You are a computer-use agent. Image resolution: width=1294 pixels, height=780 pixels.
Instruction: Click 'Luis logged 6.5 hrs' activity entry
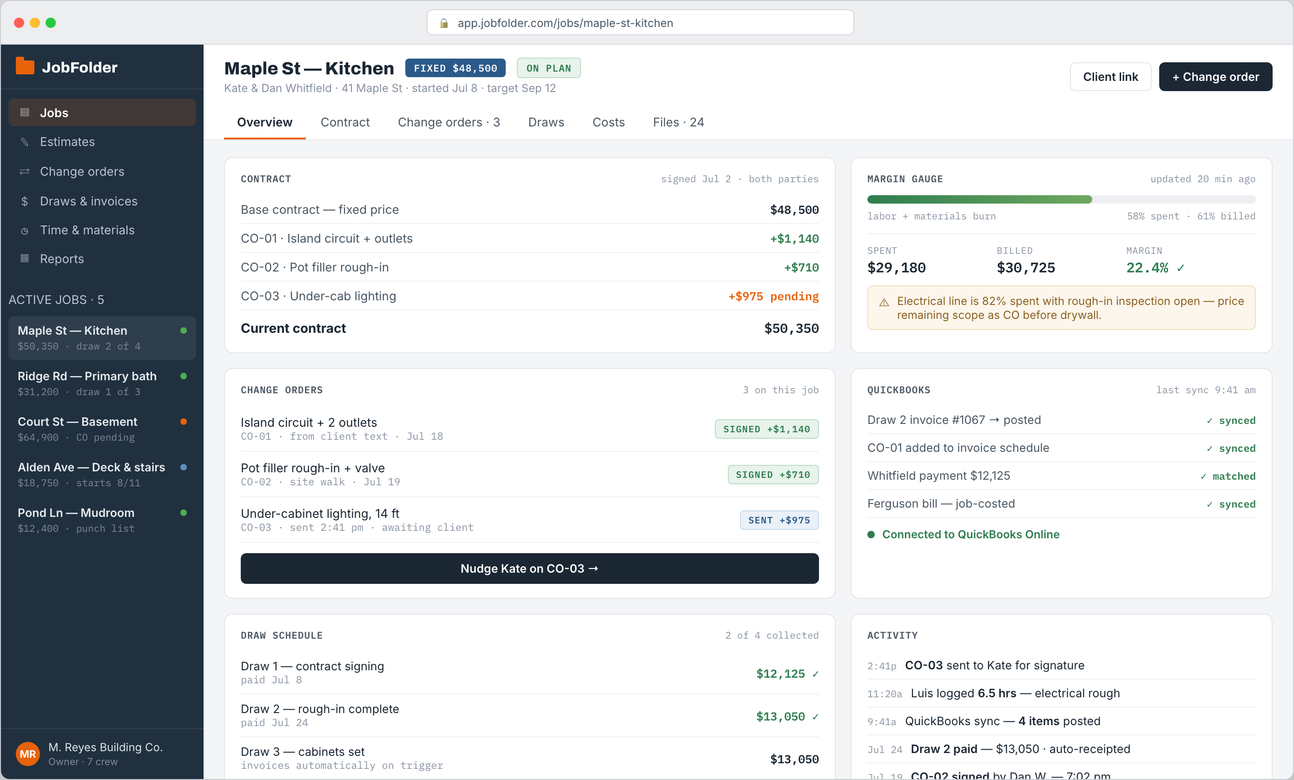tap(1061, 694)
